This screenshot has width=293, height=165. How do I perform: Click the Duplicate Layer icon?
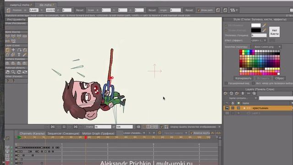[x=231, y=93]
